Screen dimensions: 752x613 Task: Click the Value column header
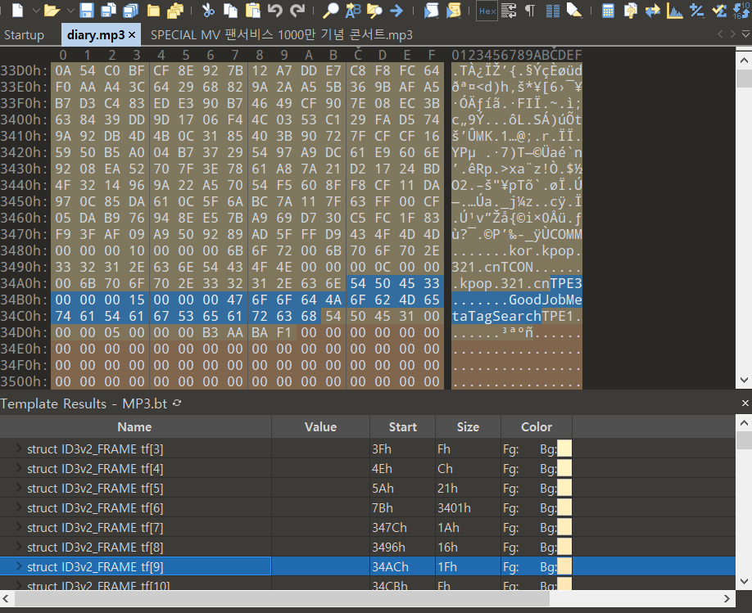pos(320,426)
